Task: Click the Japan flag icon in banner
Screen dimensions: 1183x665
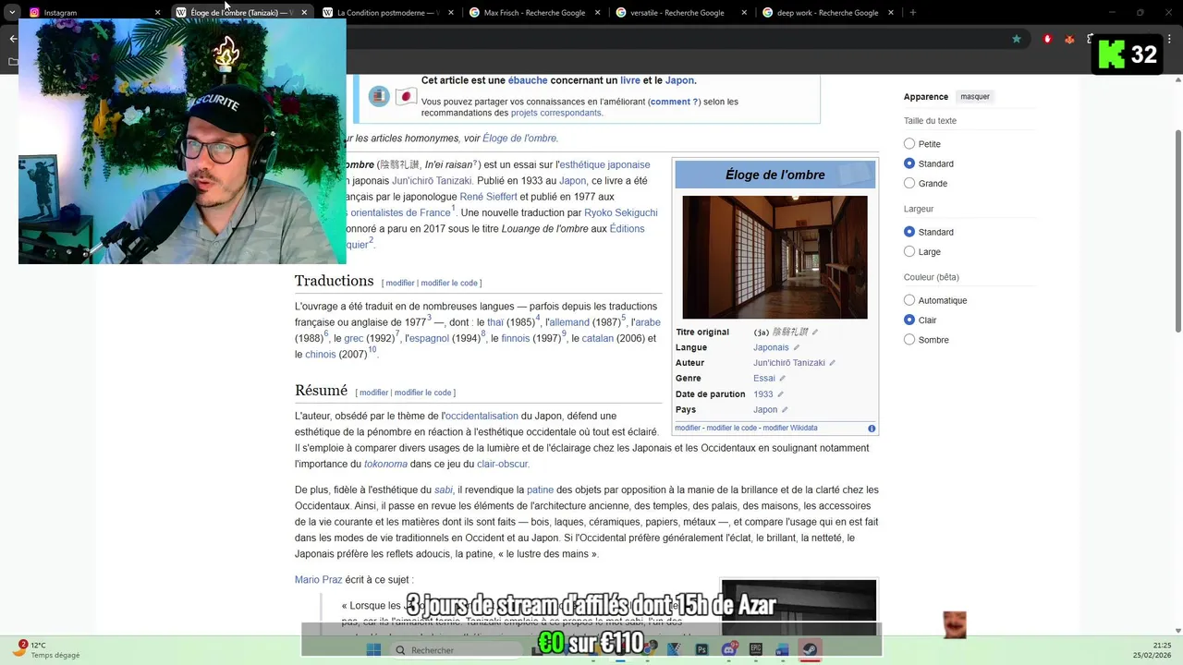Action: click(x=406, y=96)
